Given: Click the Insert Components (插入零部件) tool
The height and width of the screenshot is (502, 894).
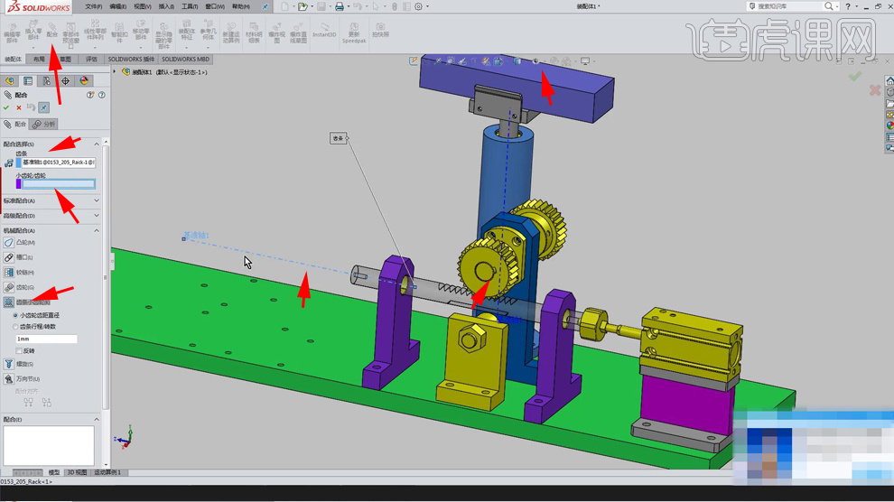Looking at the screenshot, I should pos(33,32).
